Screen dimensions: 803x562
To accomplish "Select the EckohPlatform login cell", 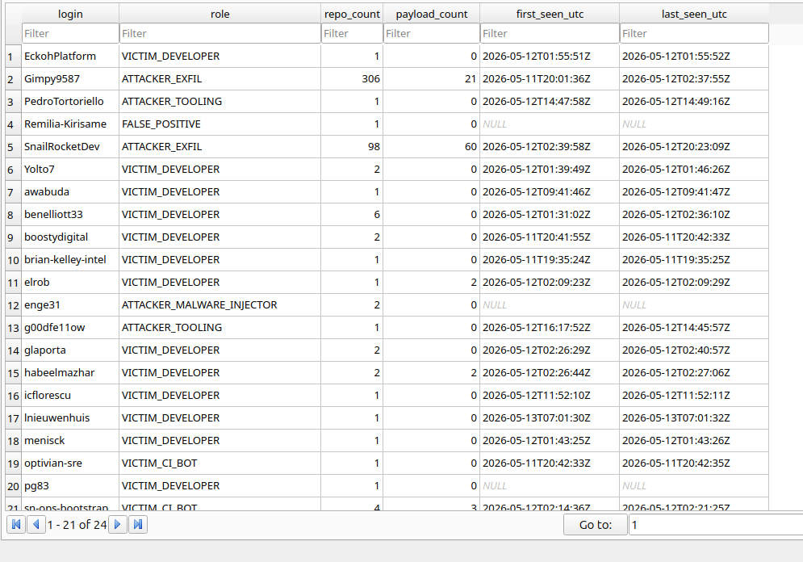I will tap(70, 57).
